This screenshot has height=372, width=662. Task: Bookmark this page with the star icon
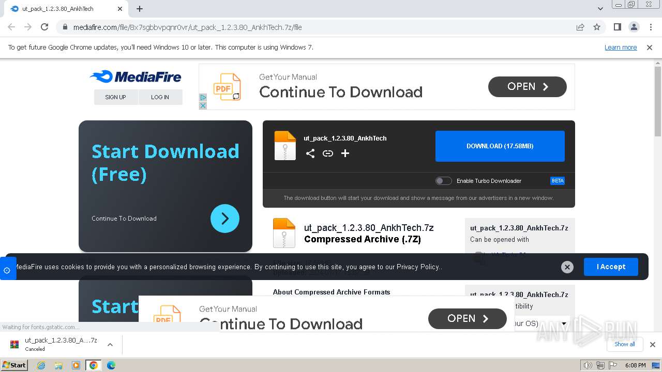(x=597, y=27)
